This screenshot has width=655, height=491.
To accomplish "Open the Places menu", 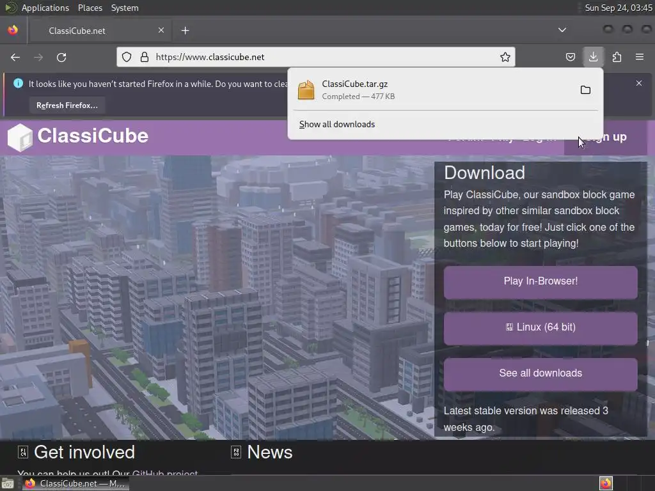I will pyautogui.click(x=90, y=8).
